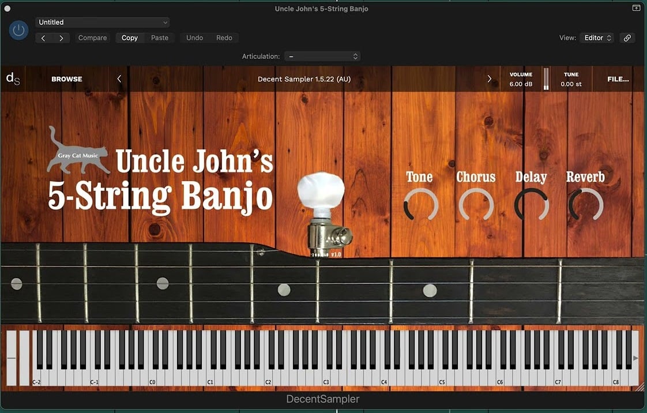The width and height of the screenshot is (647, 413).
Task: Click the Delay knob
Action: (x=532, y=205)
